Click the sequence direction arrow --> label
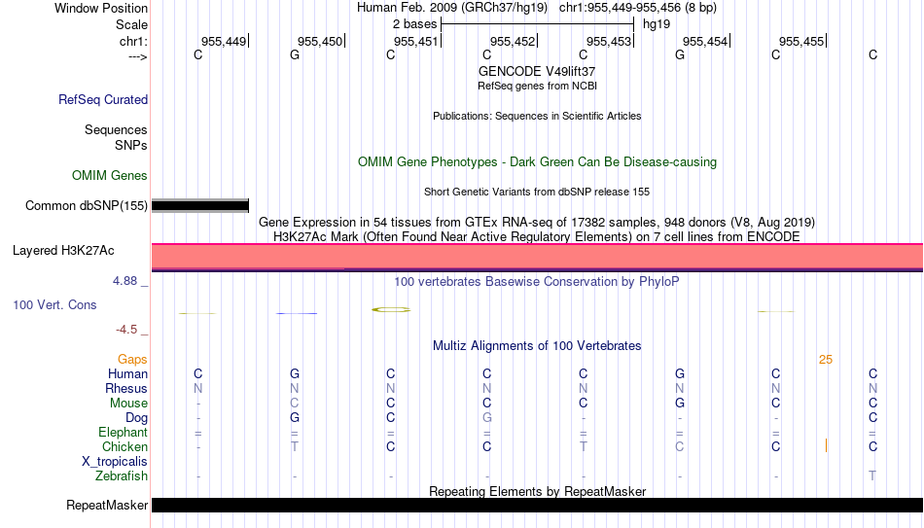The image size is (924, 528). pyautogui.click(x=137, y=56)
